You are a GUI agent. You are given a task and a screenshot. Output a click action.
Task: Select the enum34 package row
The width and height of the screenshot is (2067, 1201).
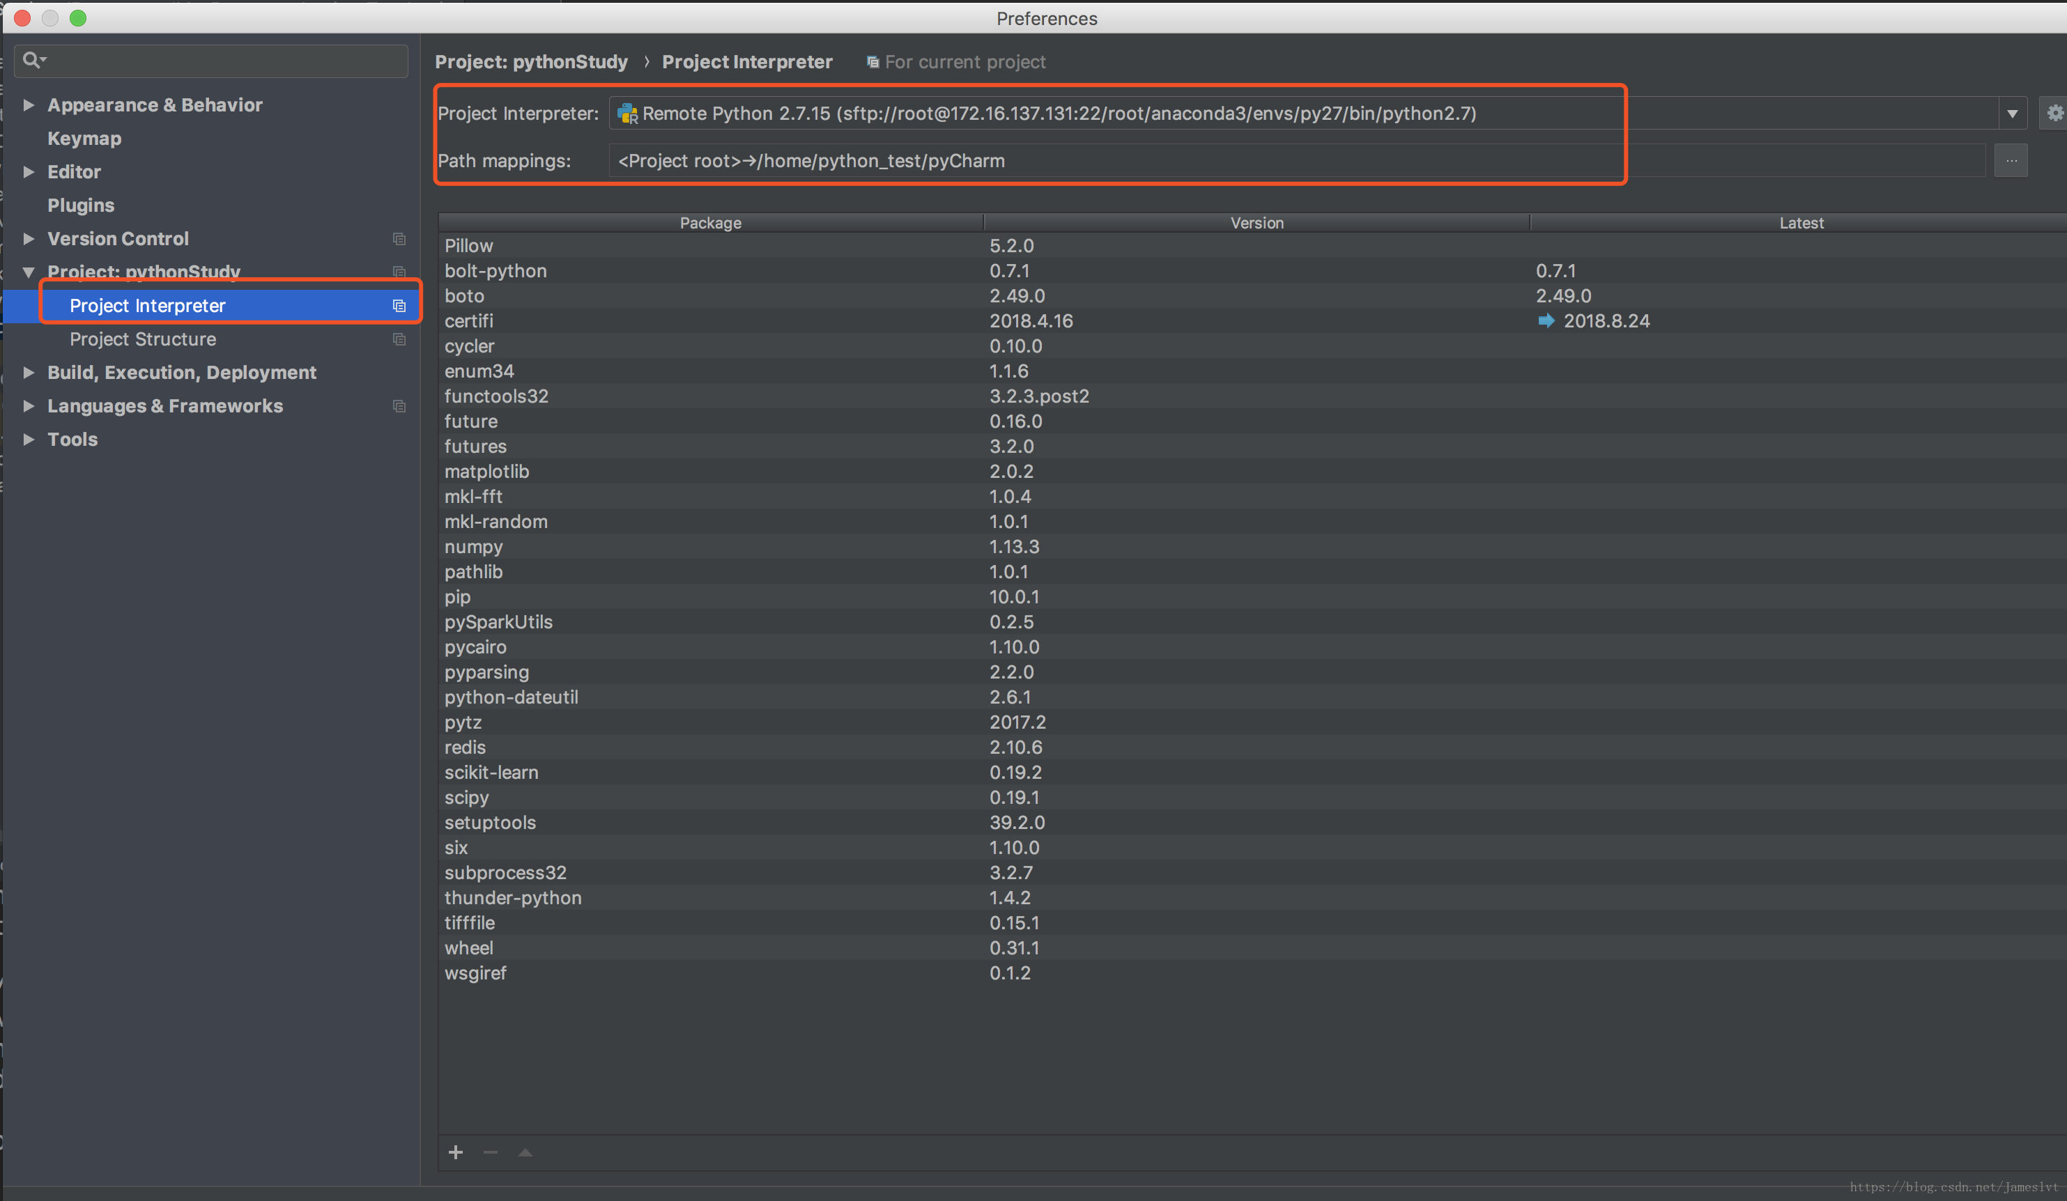1252,371
